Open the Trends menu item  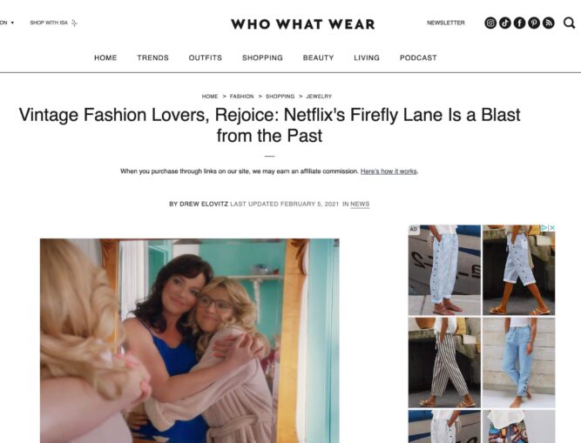click(x=152, y=57)
